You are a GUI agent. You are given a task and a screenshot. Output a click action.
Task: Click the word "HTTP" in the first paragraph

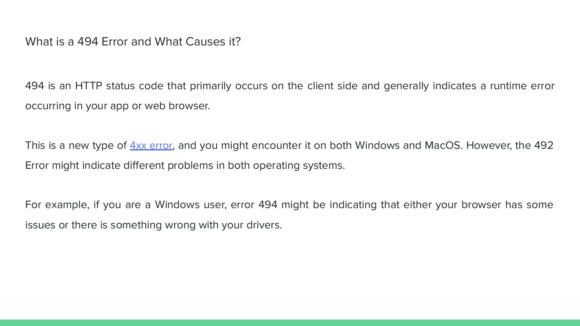88,86
